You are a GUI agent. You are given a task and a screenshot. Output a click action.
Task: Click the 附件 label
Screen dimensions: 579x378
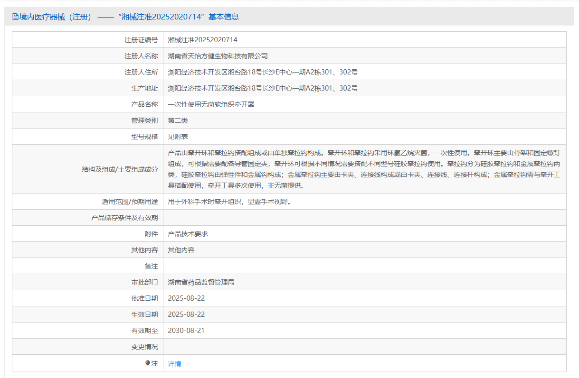(x=151, y=234)
